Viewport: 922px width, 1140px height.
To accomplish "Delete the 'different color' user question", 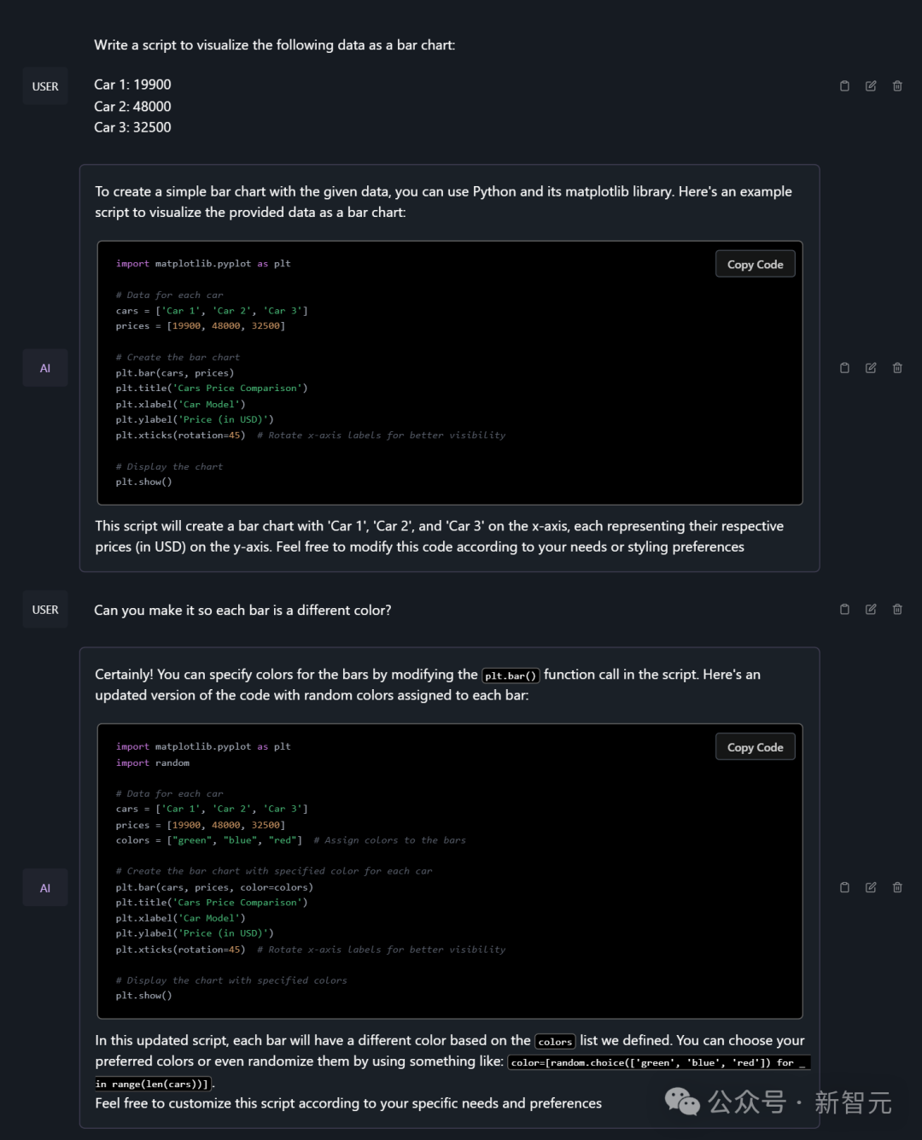I will (x=897, y=610).
